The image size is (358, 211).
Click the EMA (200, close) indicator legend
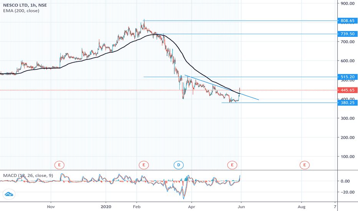click(21, 11)
